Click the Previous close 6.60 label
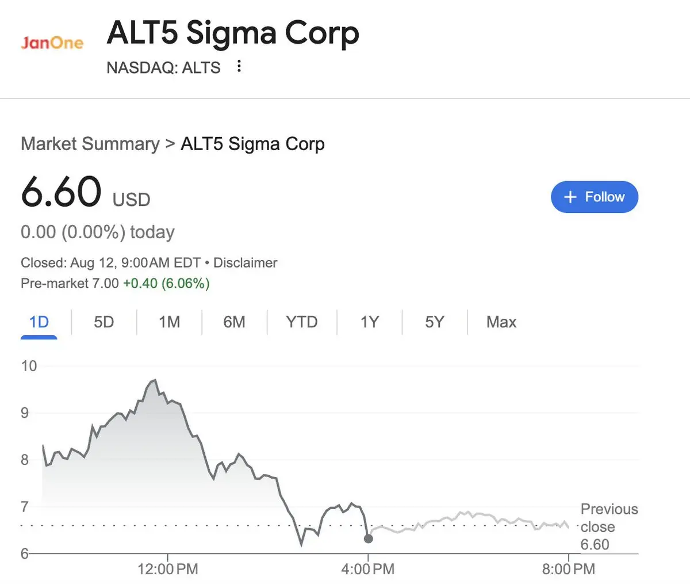Image resolution: width=690 pixels, height=584 pixels. (609, 526)
